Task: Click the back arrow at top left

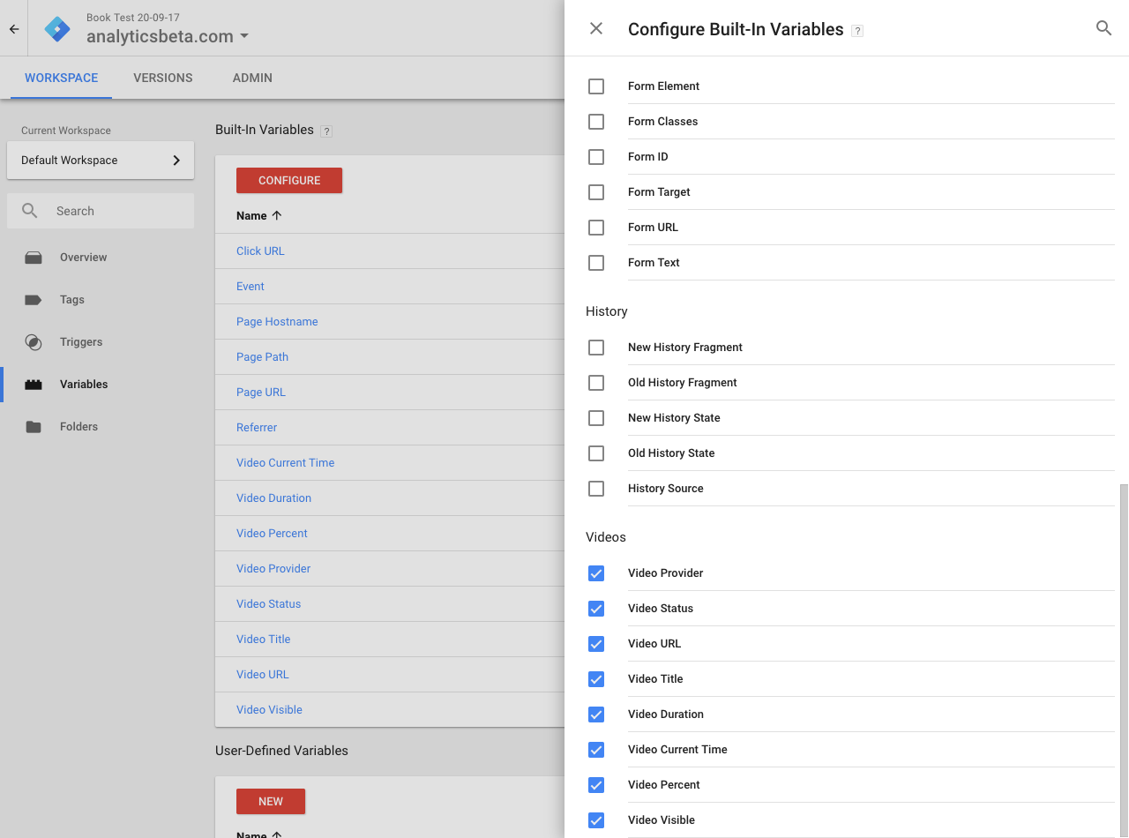Action: pyautogui.click(x=13, y=28)
